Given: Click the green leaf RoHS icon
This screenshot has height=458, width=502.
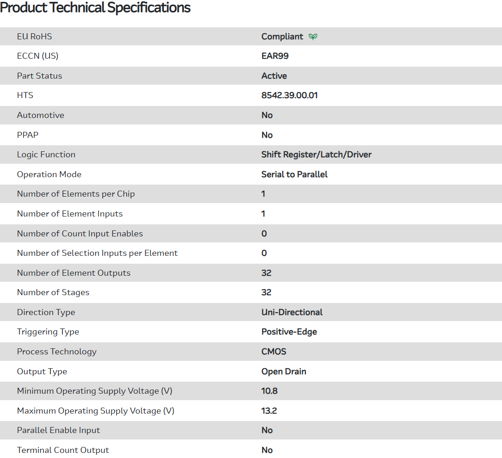Looking at the screenshot, I should pyautogui.click(x=313, y=37).
